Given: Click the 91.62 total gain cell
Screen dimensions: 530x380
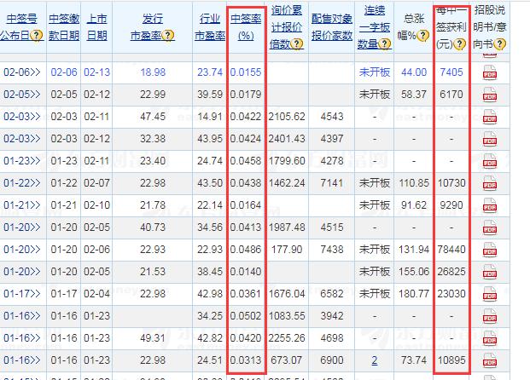Looking at the screenshot, I should (x=414, y=205).
